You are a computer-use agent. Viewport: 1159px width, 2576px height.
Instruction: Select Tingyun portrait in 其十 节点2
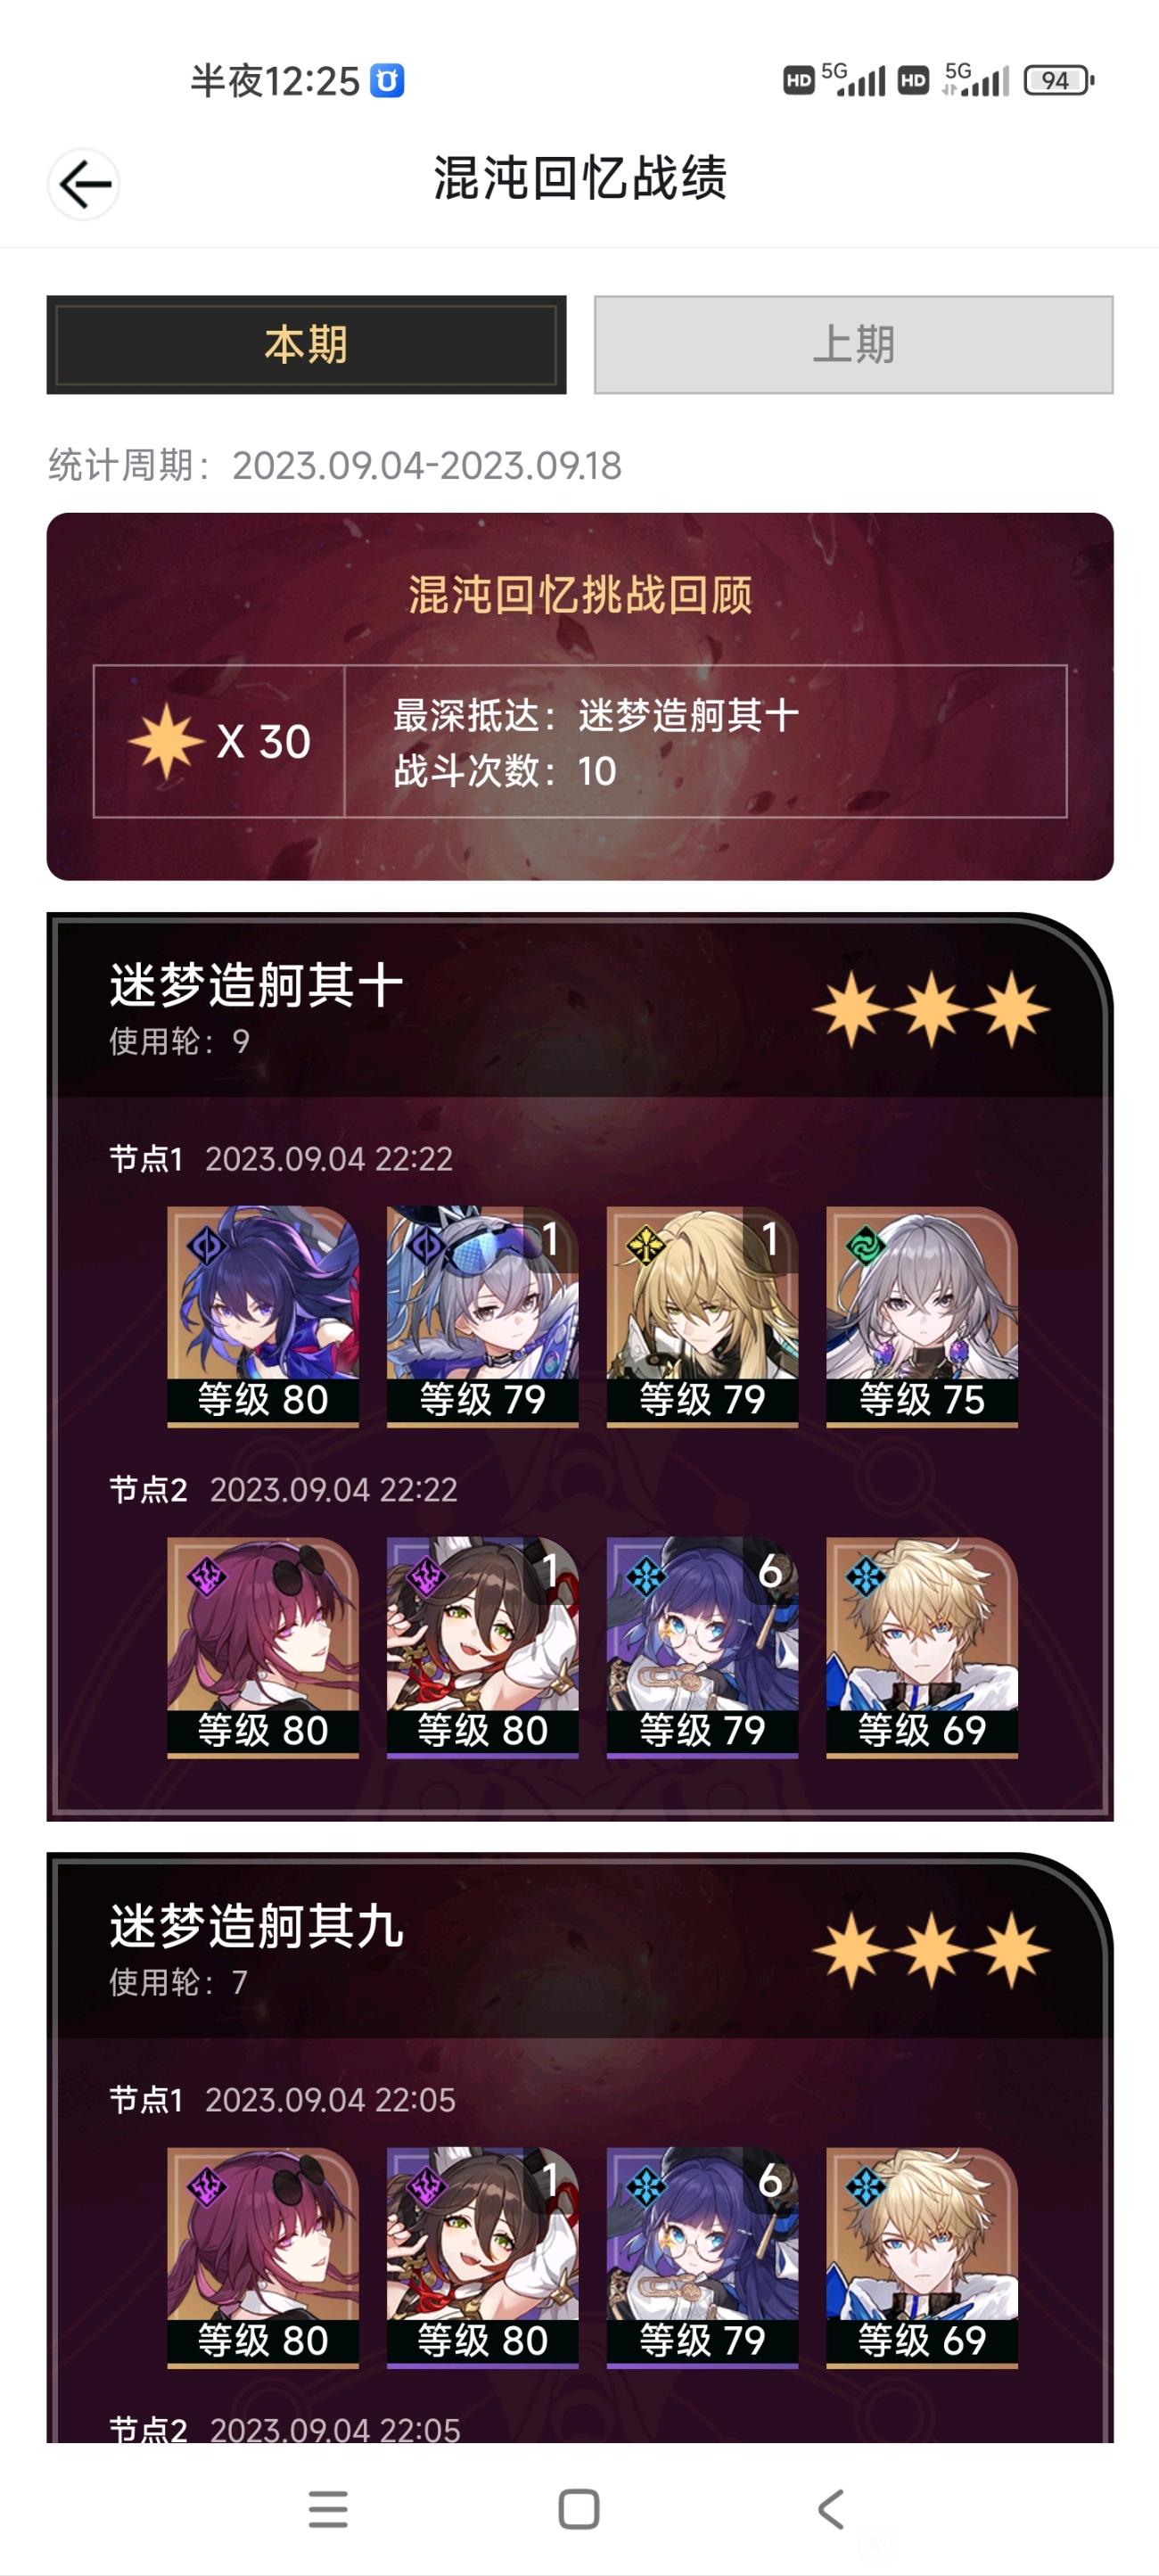(x=482, y=1647)
